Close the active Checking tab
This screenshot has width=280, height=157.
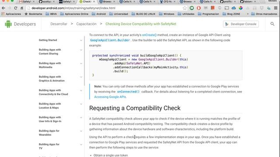[94, 2]
